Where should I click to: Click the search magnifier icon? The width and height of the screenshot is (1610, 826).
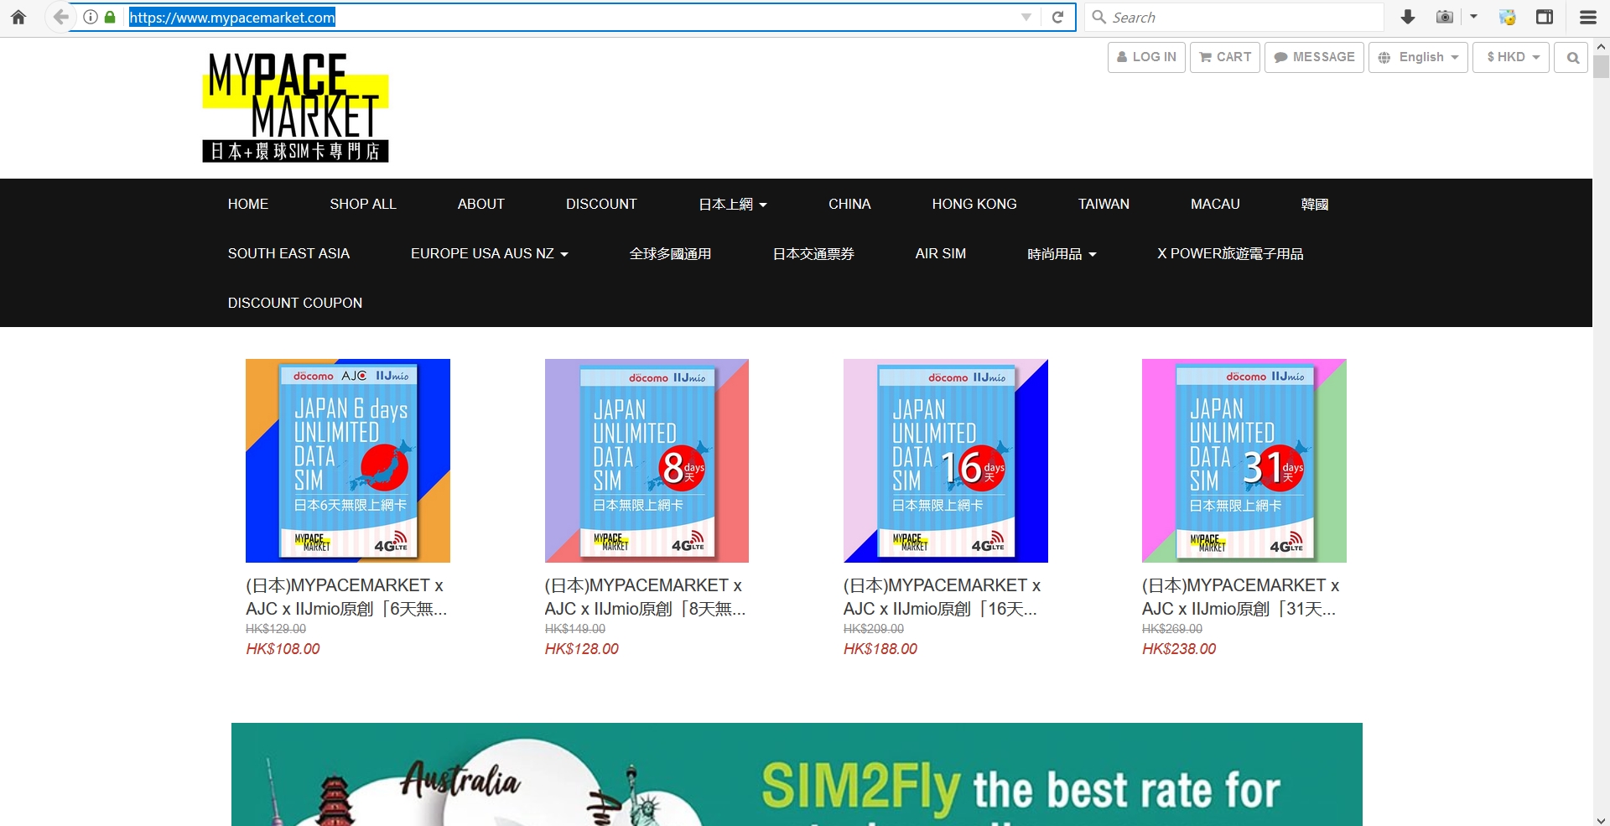click(x=1572, y=57)
